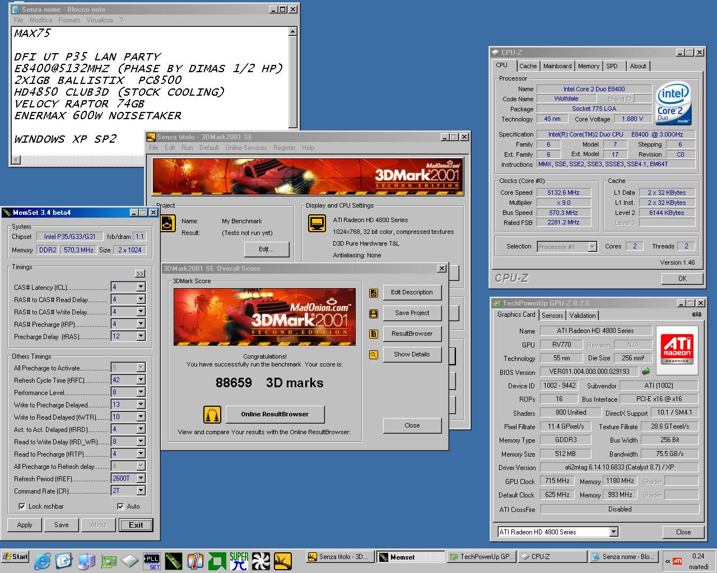Click Exit button in MemSet
The image size is (717, 573).
pos(136,525)
